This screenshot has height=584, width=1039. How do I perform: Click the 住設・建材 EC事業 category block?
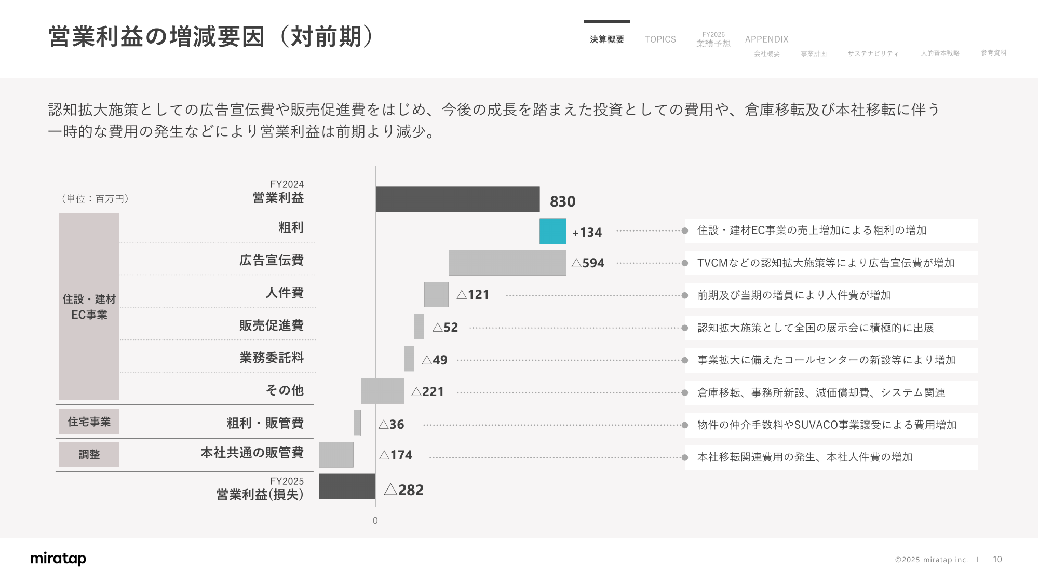click(89, 307)
